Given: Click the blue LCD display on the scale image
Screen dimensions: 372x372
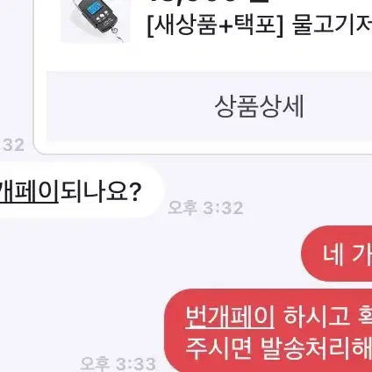Looking at the screenshot, I should [x=94, y=10].
